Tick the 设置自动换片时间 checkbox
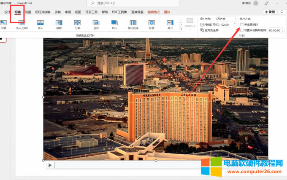Image resolution: width=287 pixels, height=180 pixels. click(x=242, y=30)
